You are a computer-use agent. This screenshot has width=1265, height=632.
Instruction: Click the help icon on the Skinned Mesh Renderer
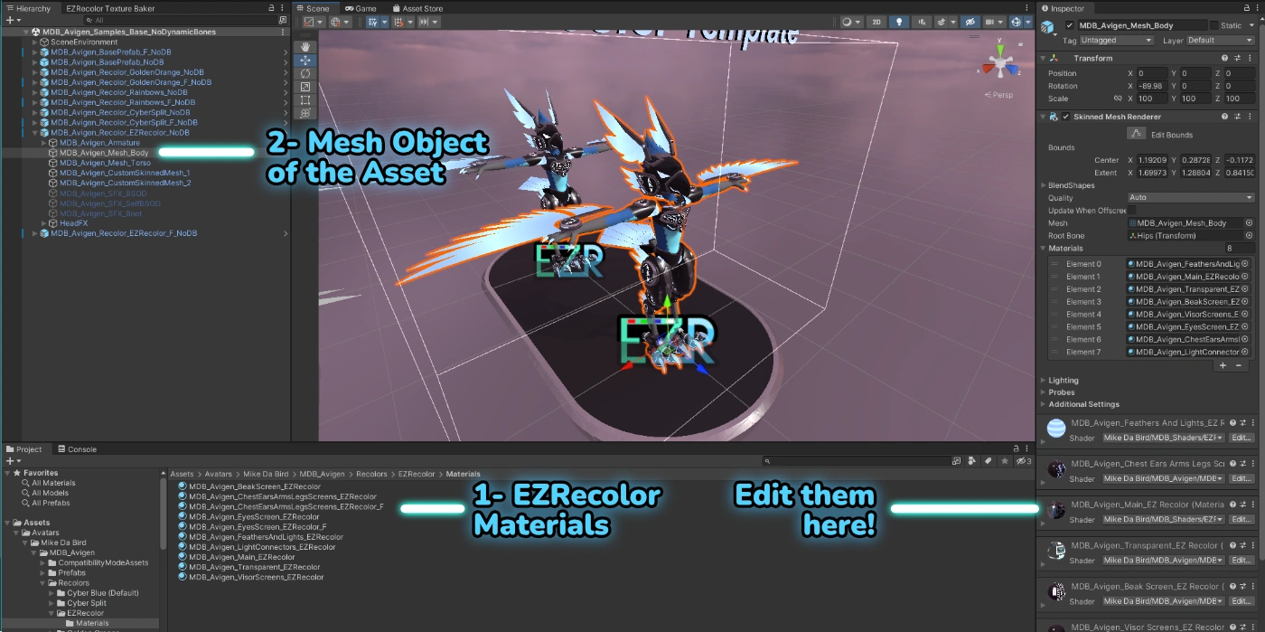[1224, 116]
